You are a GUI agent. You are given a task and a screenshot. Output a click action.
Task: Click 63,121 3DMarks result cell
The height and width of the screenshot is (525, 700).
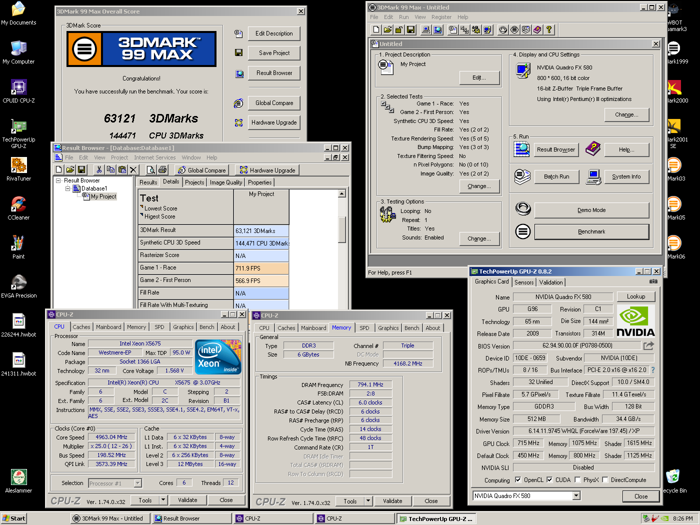tap(261, 231)
